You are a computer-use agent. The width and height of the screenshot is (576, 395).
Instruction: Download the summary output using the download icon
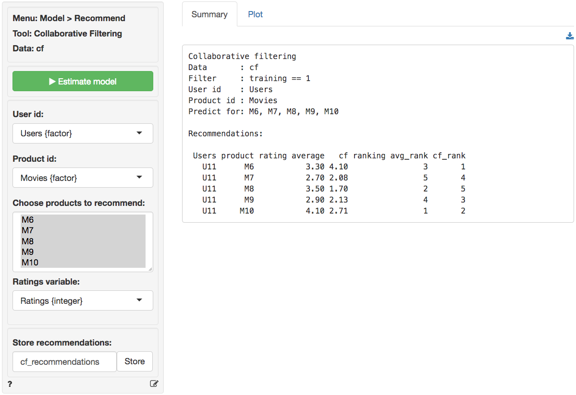pyautogui.click(x=570, y=36)
